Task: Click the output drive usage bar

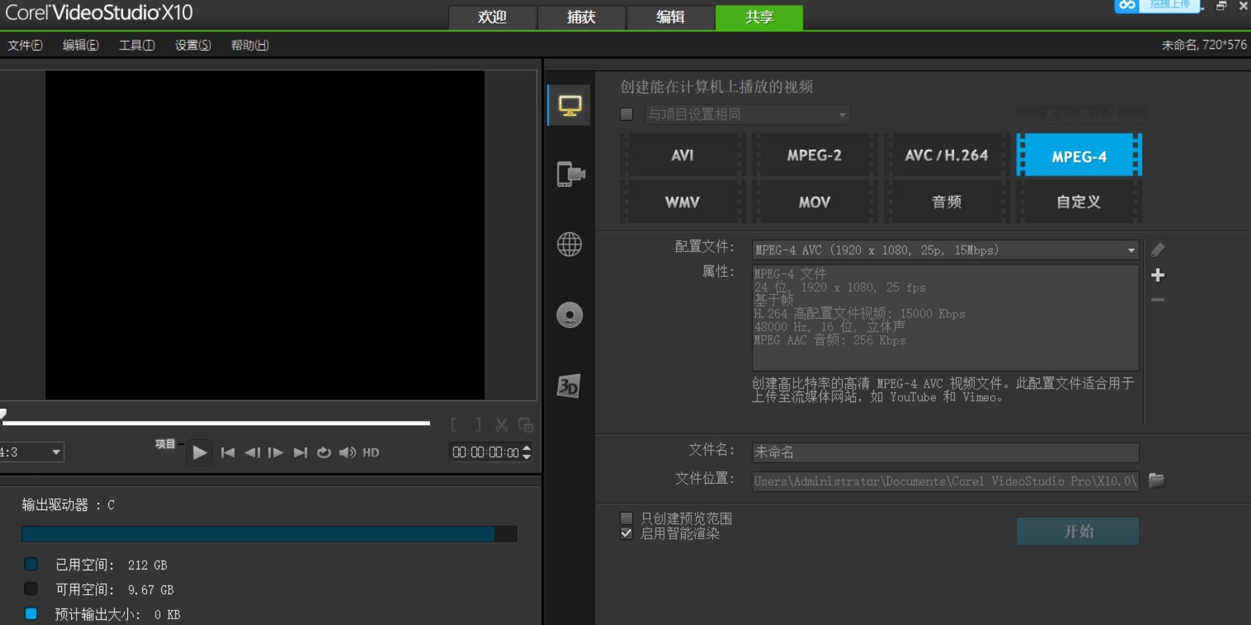Action: 269,534
